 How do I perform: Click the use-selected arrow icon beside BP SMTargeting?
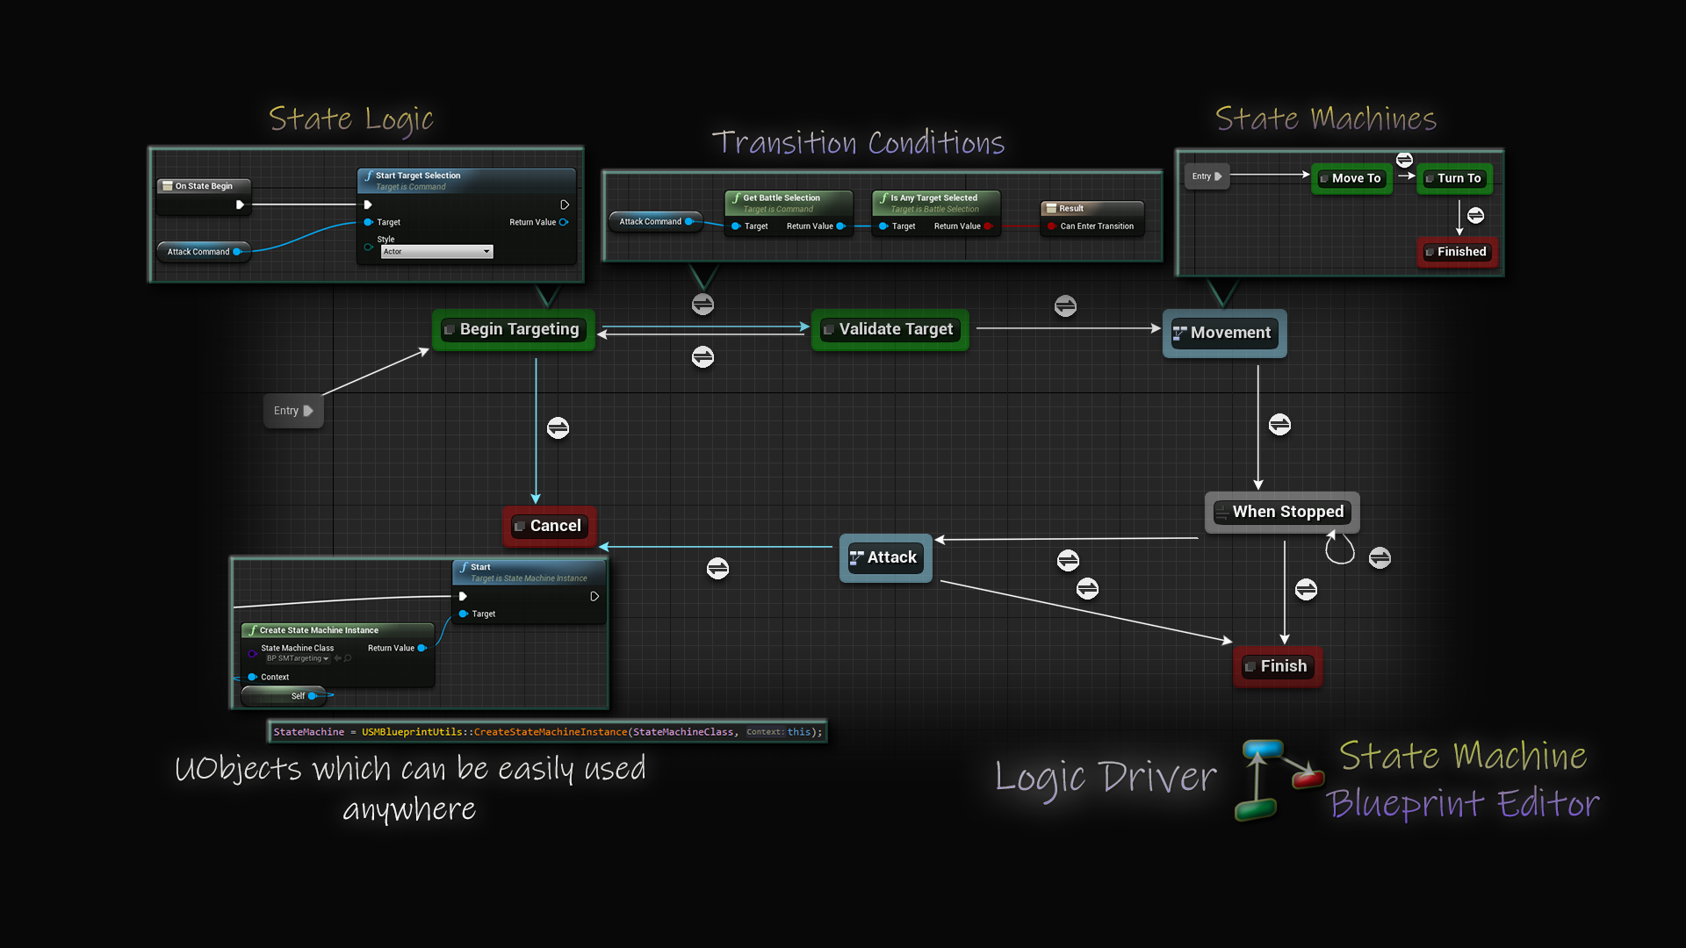coord(337,658)
